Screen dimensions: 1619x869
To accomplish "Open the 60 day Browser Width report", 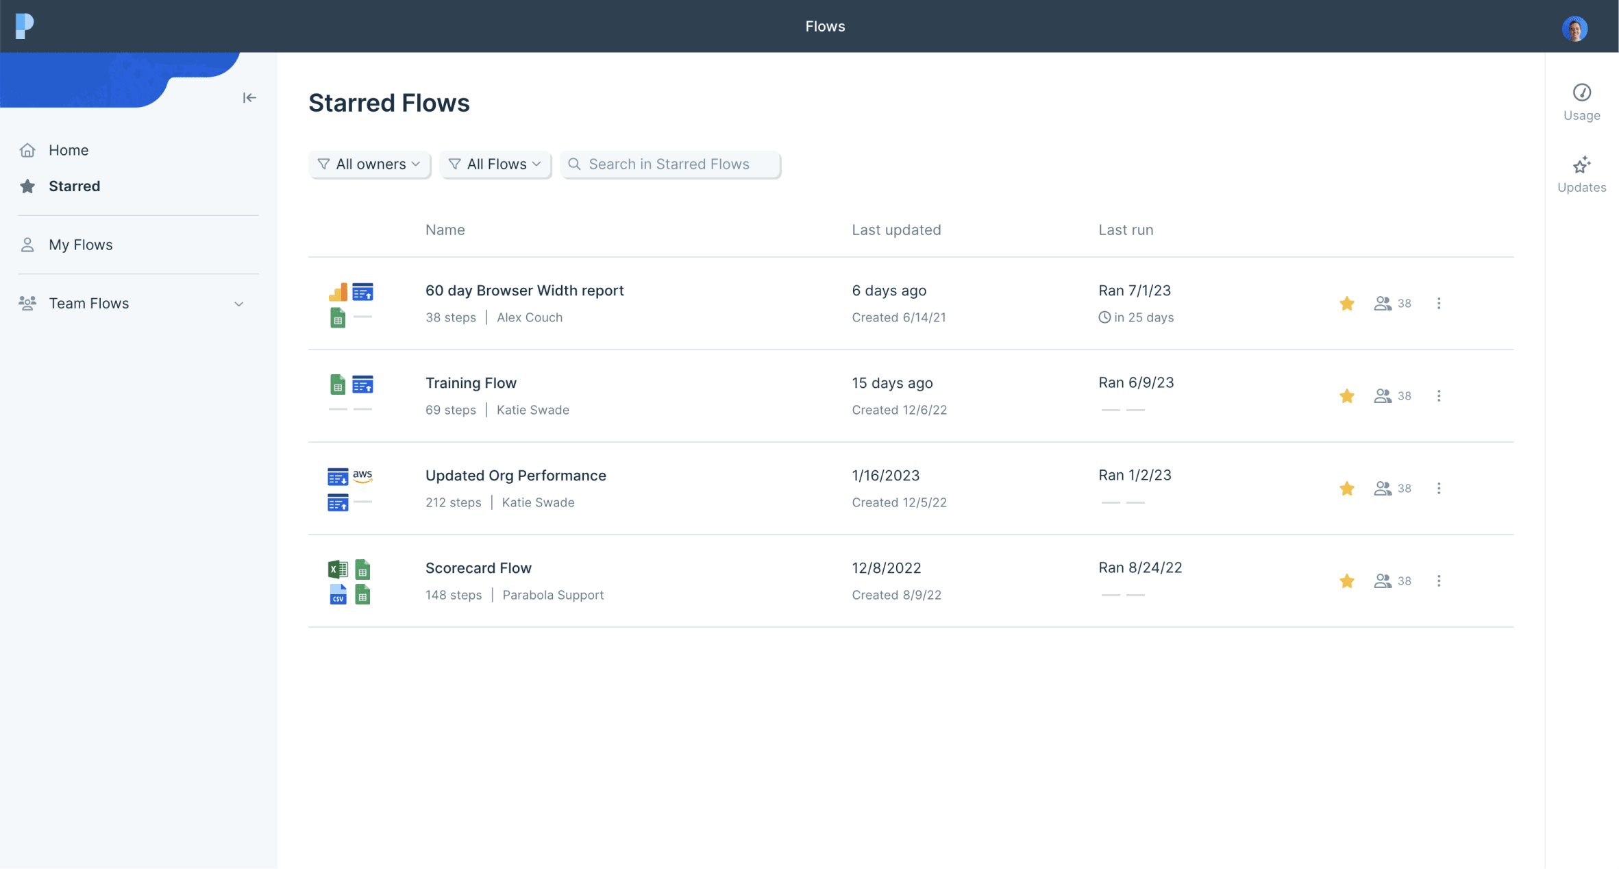I will click(x=524, y=291).
